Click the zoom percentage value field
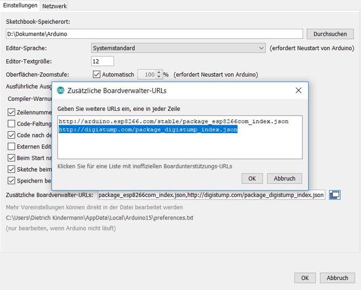Viewport: 361px width, 290px height. point(147,74)
